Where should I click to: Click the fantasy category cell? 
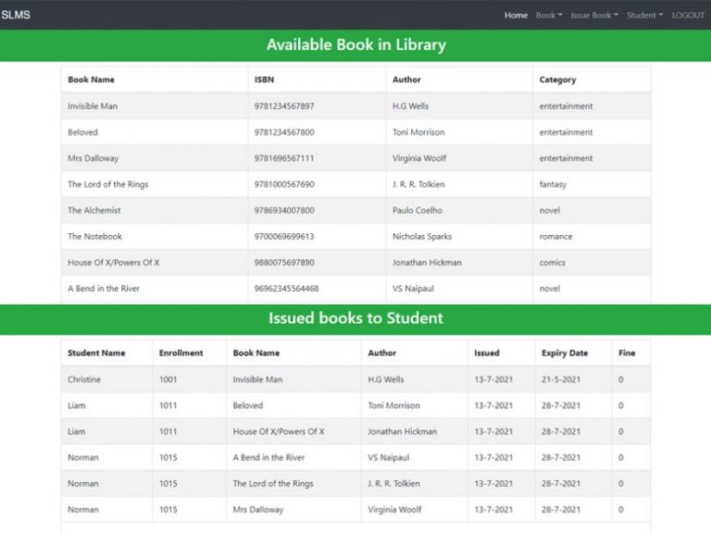pos(553,184)
